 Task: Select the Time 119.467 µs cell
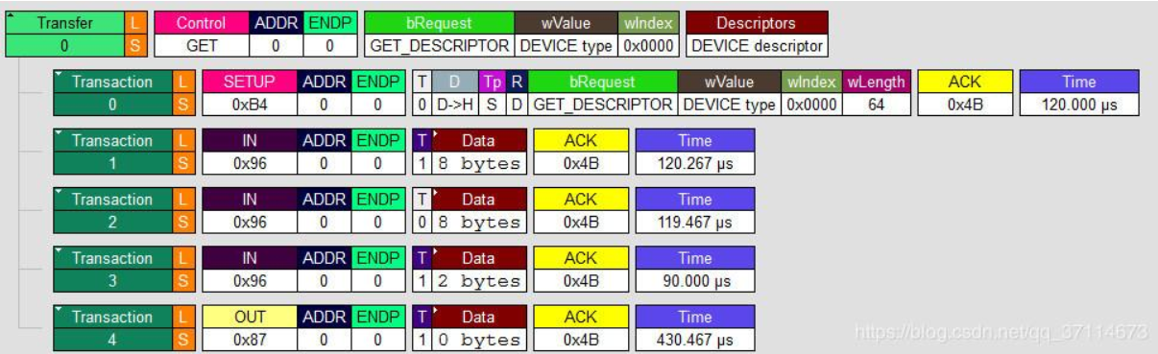coord(695,211)
